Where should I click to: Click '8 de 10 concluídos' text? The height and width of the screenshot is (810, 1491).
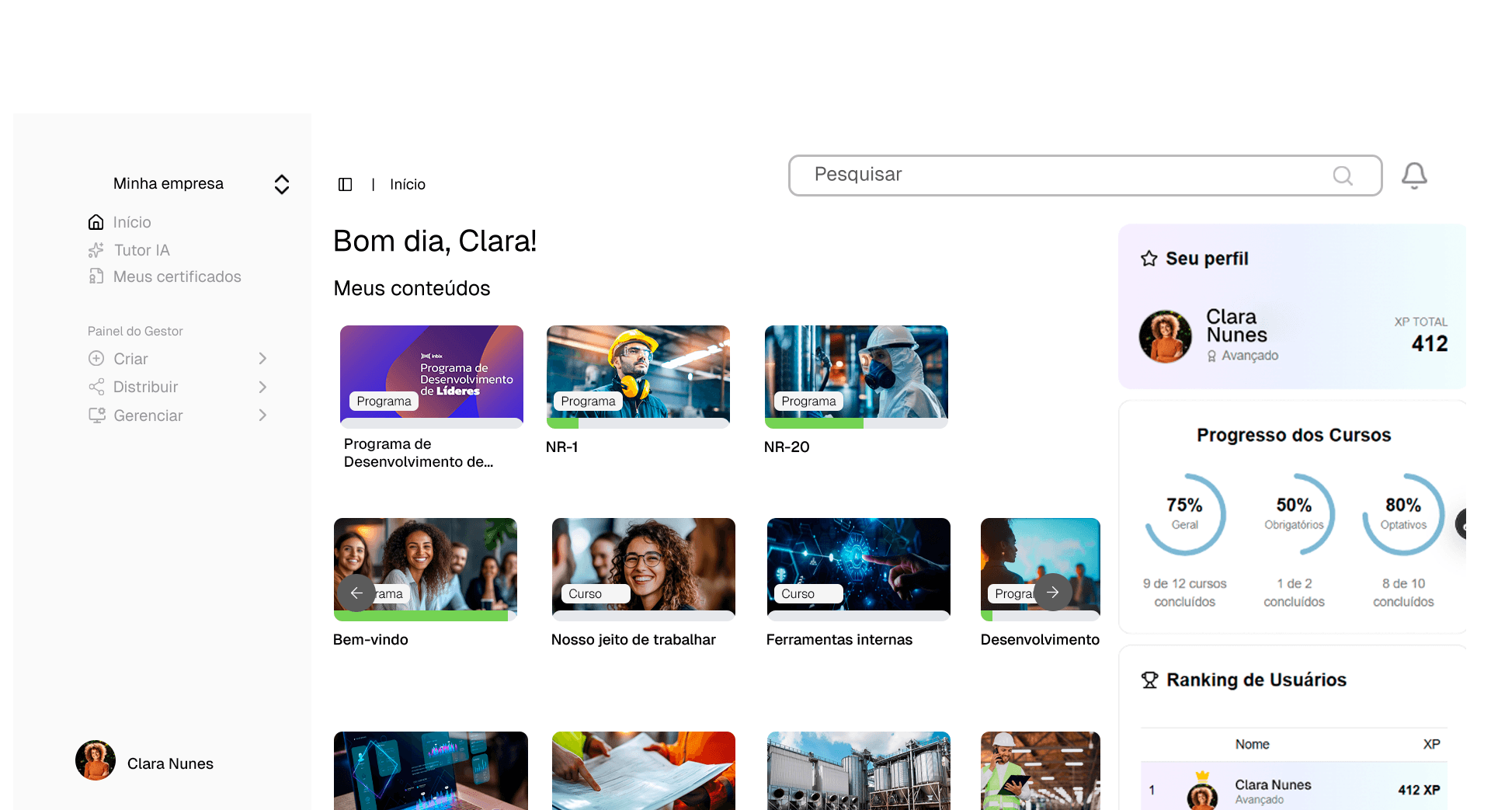pos(1403,593)
